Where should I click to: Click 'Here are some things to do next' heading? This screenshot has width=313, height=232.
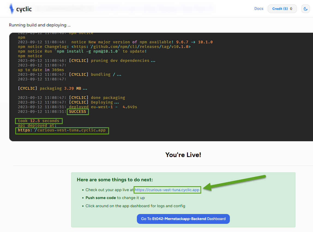point(115,180)
